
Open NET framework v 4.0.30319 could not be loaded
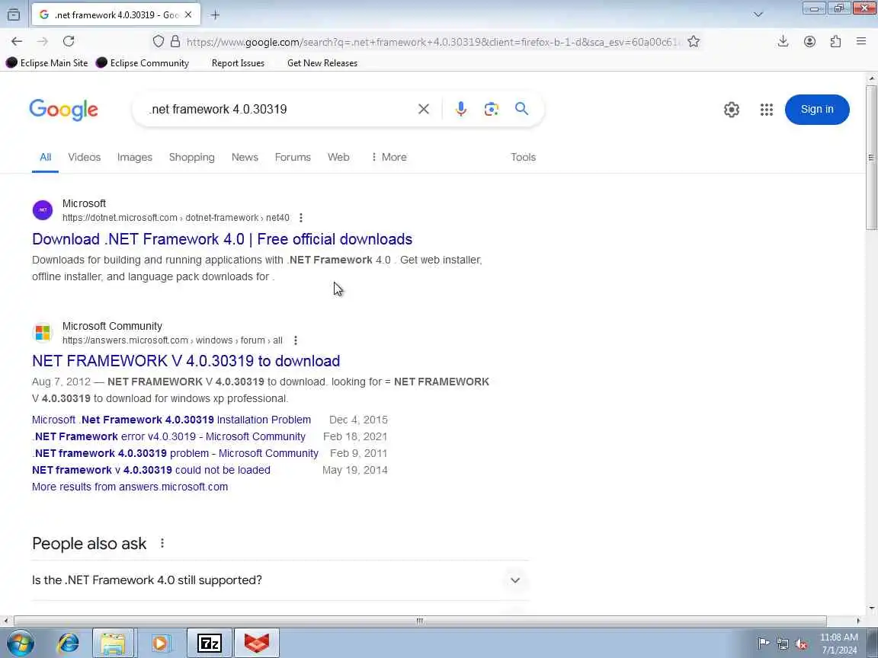pos(151,470)
